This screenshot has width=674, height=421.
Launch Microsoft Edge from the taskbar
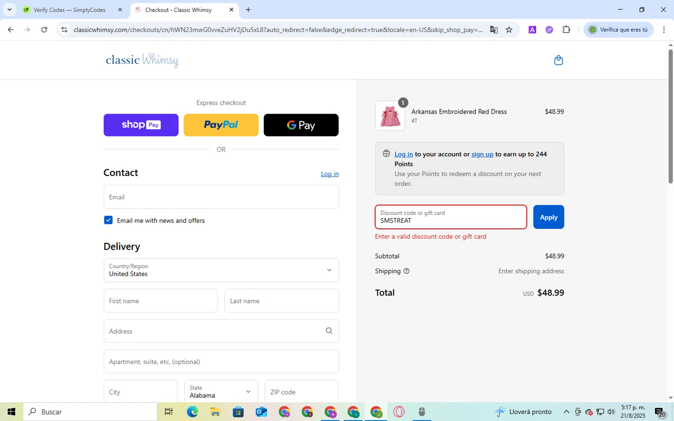click(192, 412)
